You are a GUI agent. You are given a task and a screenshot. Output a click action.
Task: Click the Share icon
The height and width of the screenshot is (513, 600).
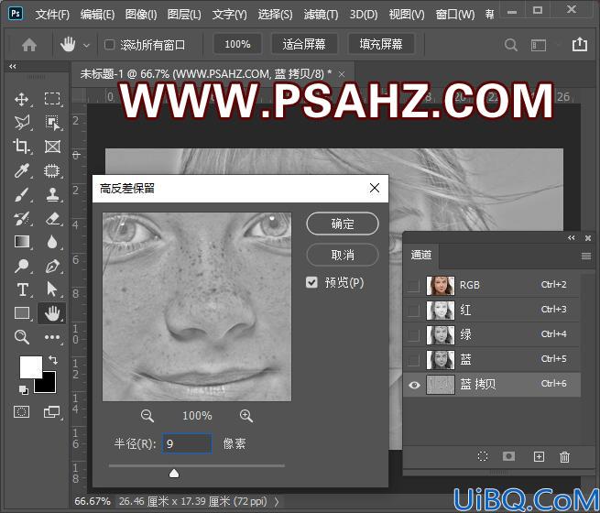click(x=579, y=44)
